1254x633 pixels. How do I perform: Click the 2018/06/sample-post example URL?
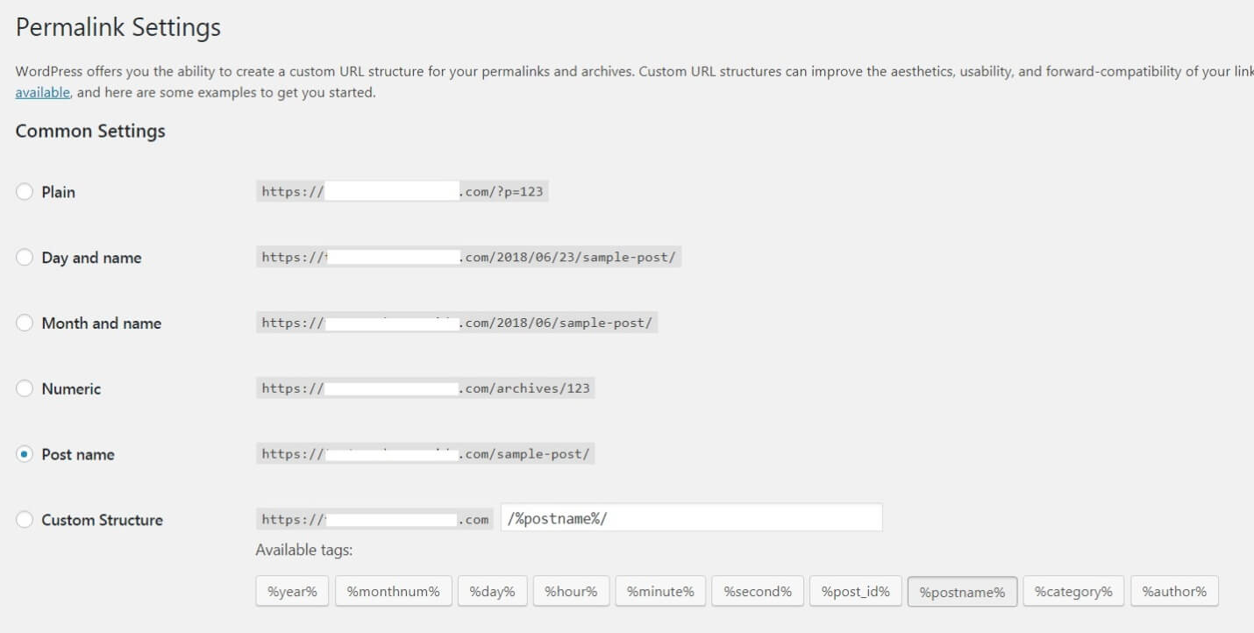(457, 323)
